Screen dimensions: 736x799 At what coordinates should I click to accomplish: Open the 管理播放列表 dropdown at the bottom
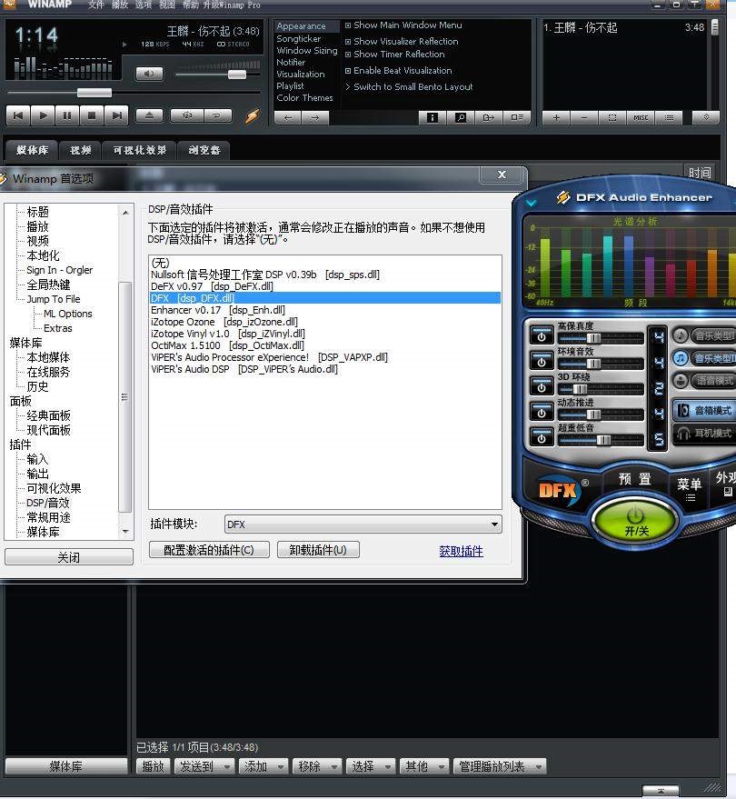pos(499,765)
